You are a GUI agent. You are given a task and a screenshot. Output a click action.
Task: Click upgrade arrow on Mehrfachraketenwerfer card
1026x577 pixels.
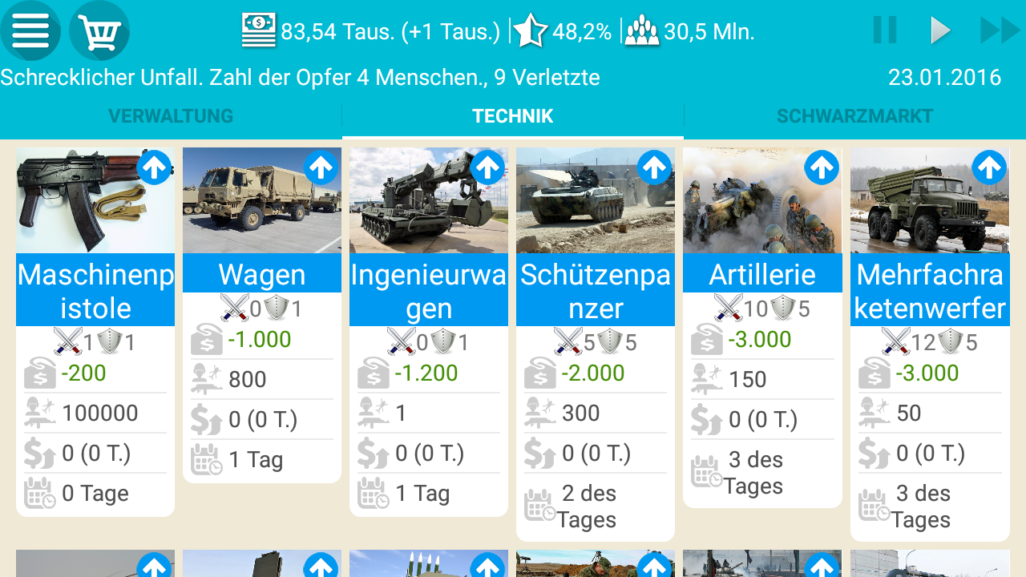click(x=989, y=167)
